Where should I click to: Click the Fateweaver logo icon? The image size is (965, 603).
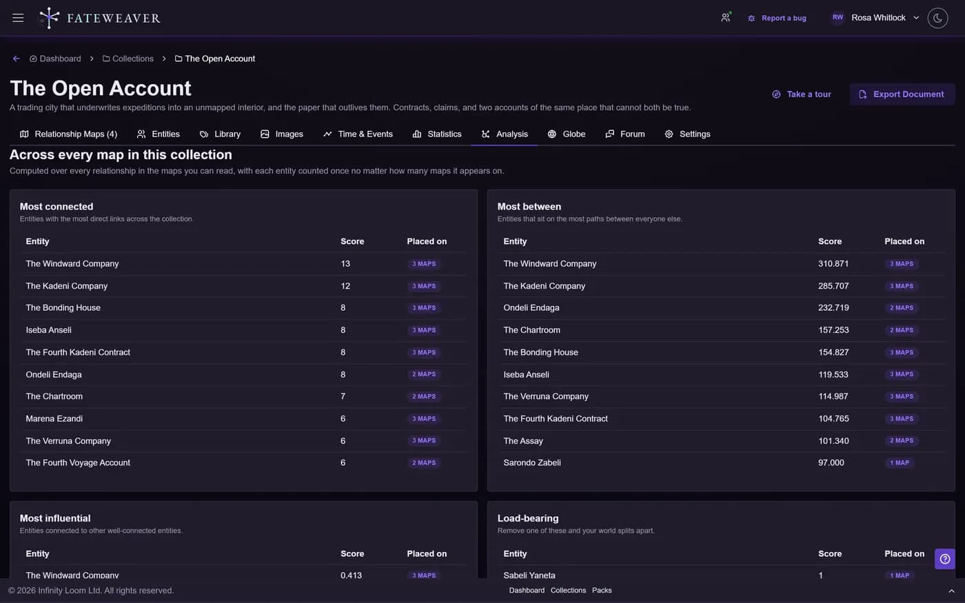[49, 18]
